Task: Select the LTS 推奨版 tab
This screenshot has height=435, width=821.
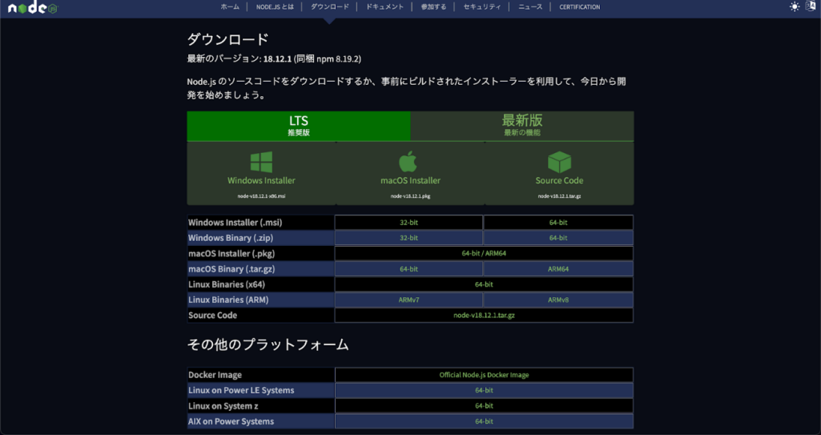Action: 299,126
